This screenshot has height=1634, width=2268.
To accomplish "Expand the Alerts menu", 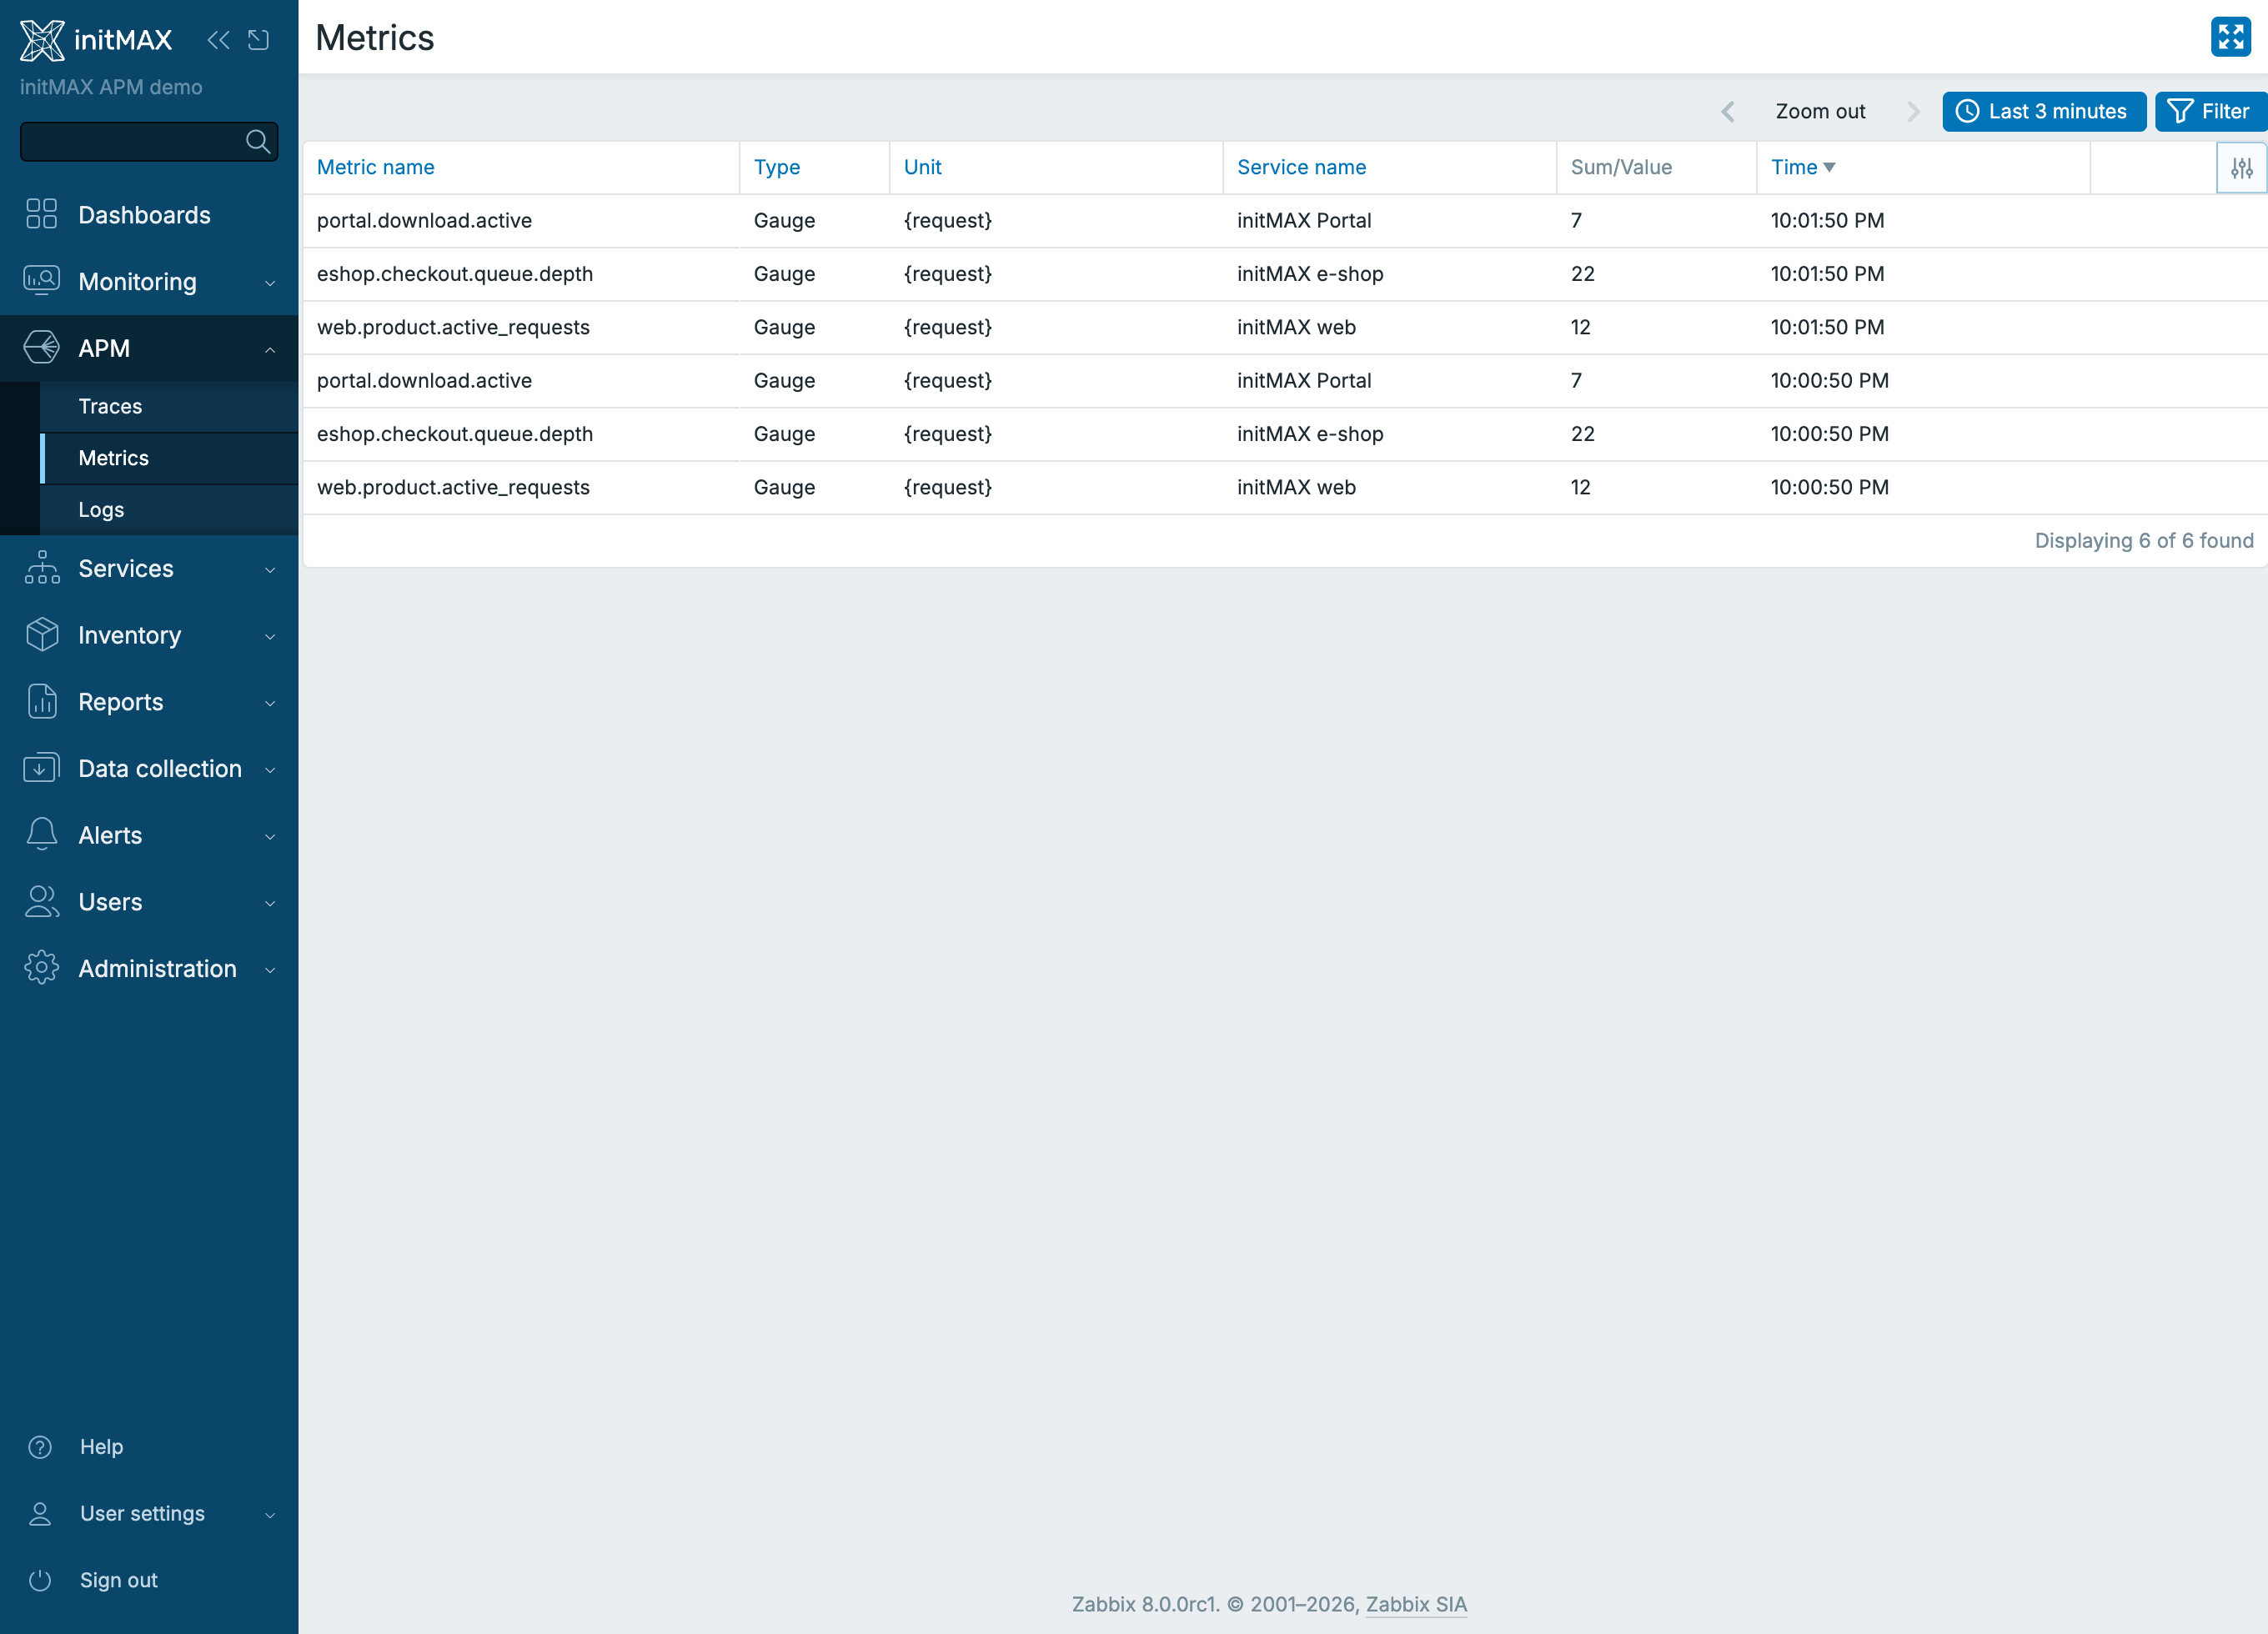I will (149, 835).
